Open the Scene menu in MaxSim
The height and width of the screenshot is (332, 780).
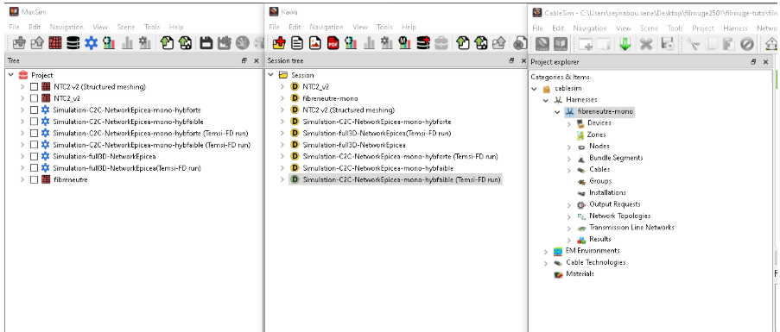pos(126,27)
